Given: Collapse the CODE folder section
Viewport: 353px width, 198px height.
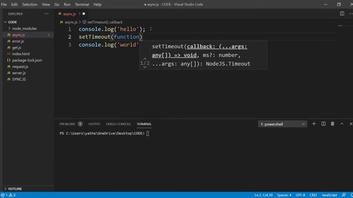Looking at the screenshot, I should 28,22.
